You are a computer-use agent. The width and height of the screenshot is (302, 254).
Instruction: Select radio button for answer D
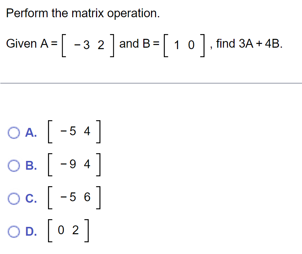[14, 231]
